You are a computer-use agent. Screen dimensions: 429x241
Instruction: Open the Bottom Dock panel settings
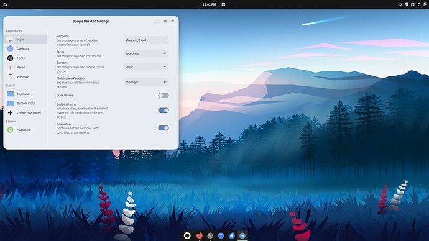[x=25, y=103]
